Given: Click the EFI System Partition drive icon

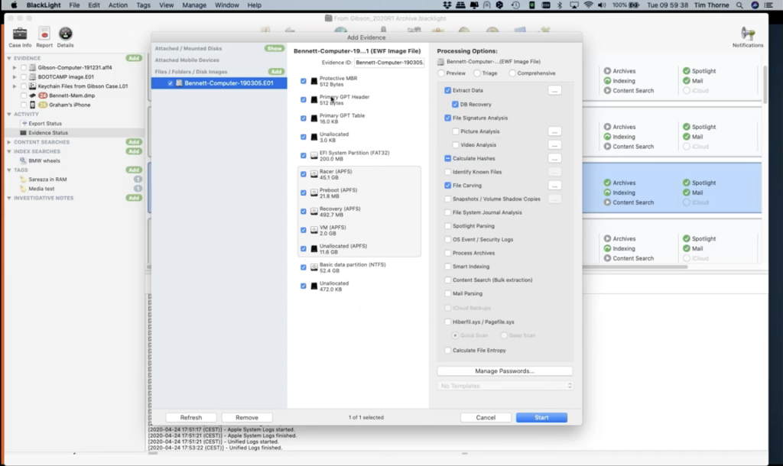Looking at the screenshot, I should [x=314, y=156].
